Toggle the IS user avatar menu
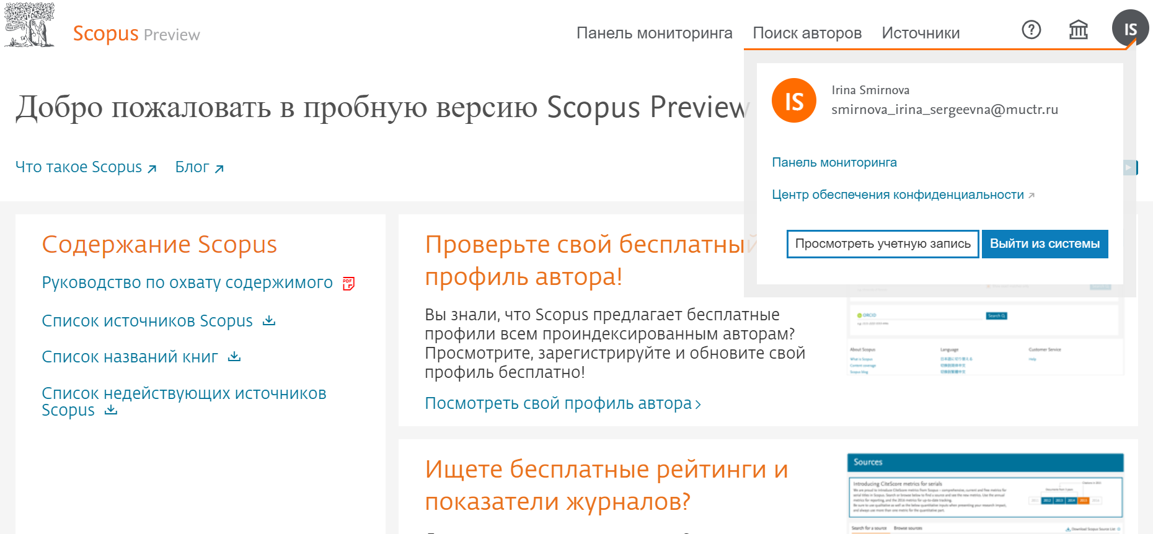Screen dimensions: 1153x534 (x=1129, y=29)
